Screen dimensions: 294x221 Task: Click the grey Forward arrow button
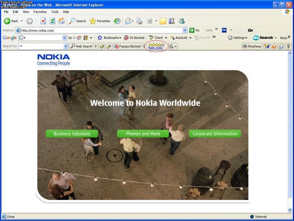coord(29,21)
